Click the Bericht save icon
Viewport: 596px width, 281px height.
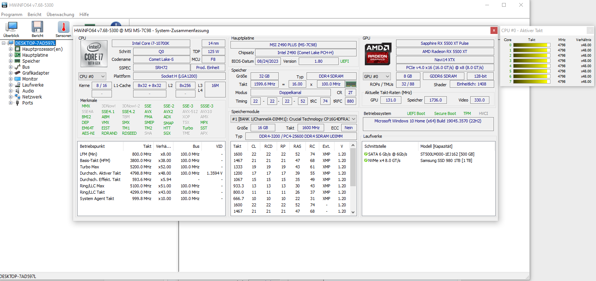point(37,27)
